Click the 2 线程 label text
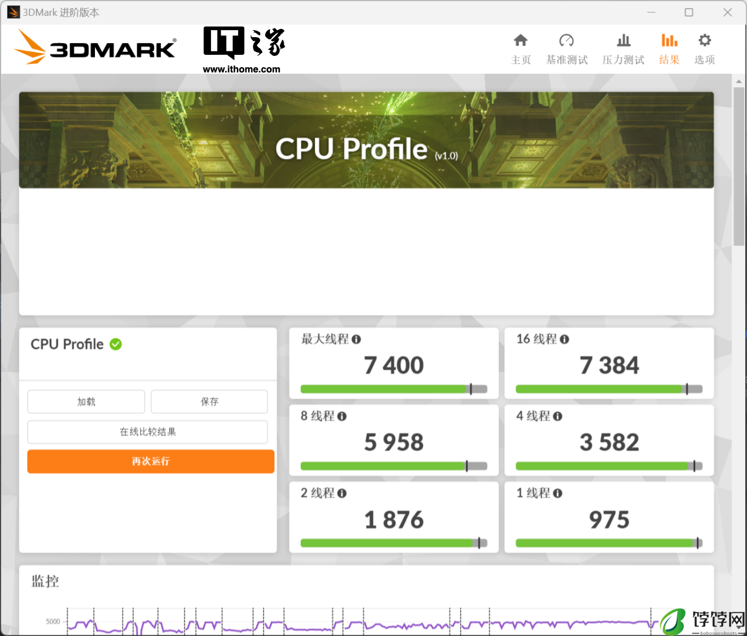 point(318,493)
